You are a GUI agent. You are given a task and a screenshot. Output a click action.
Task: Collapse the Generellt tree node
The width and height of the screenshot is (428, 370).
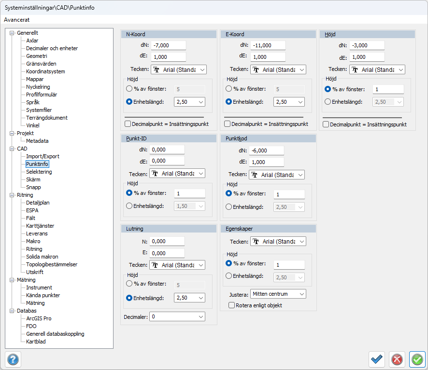coord(12,33)
